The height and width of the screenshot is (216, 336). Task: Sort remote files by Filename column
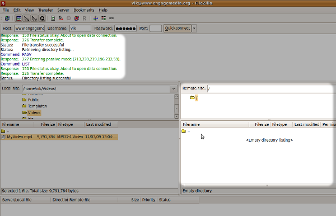(215, 124)
